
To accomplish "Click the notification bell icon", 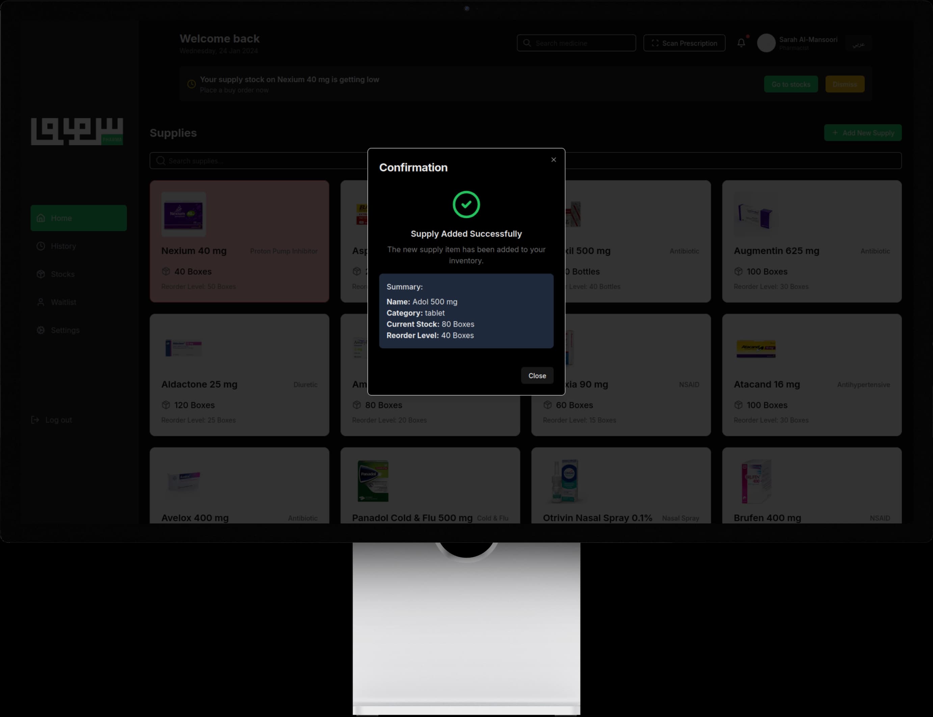I will tap(741, 43).
